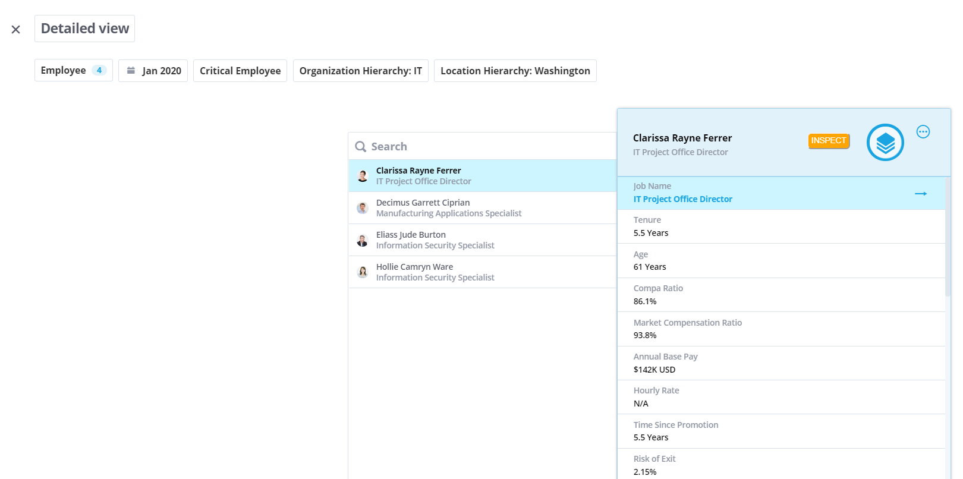This screenshot has height=479, width=963.
Task: Click the calendar icon beside Jan 2020
Action: pyautogui.click(x=131, y=70)
